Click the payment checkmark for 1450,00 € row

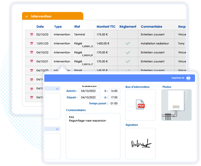click(x=128, y=43)
